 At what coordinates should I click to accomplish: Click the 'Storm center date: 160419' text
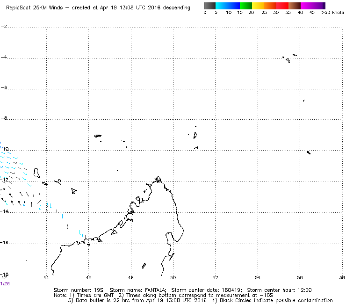coord(207,290)
